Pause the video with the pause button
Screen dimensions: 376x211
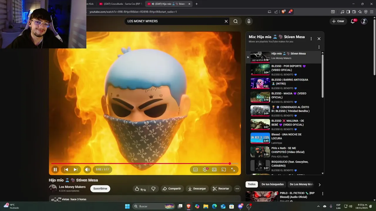pos(55,169)
